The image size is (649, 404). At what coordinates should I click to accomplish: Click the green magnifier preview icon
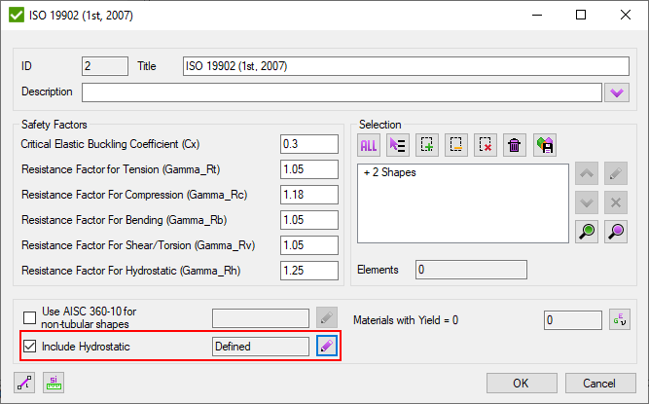(x=587, y=232)
